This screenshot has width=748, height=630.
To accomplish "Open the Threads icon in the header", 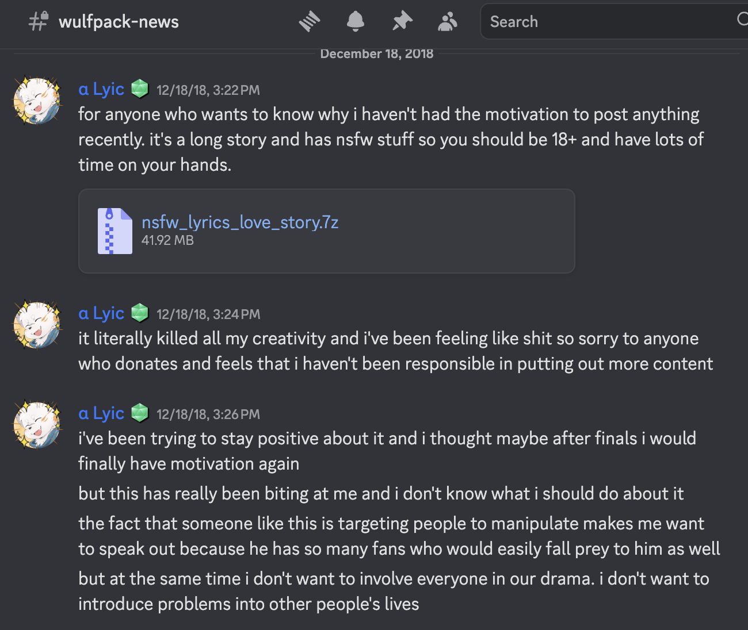I will [x=310, y=22].
